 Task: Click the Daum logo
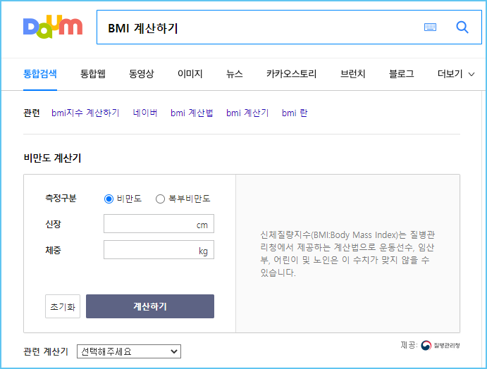tap(53, 27)
